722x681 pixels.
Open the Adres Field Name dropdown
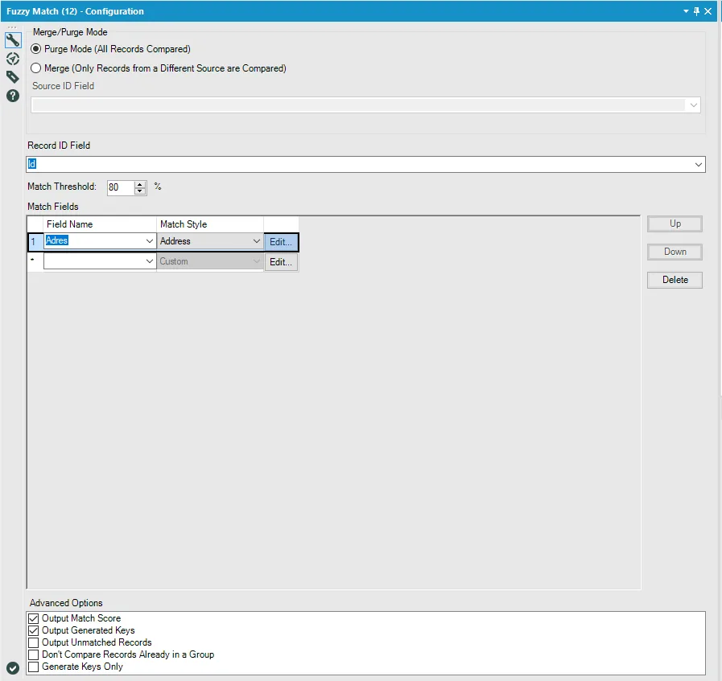150,241
